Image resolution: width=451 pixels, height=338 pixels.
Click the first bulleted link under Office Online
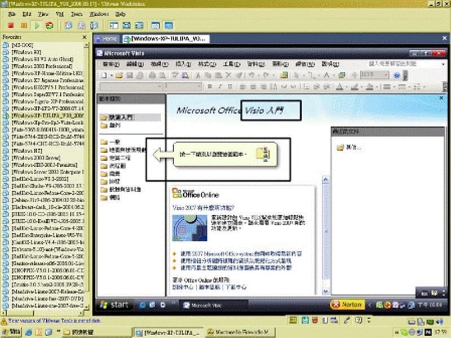coord(241,254)
